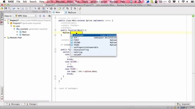Click the rightmost main toolbar icon
The image size is (195, 109).
[x=80, y=8]
